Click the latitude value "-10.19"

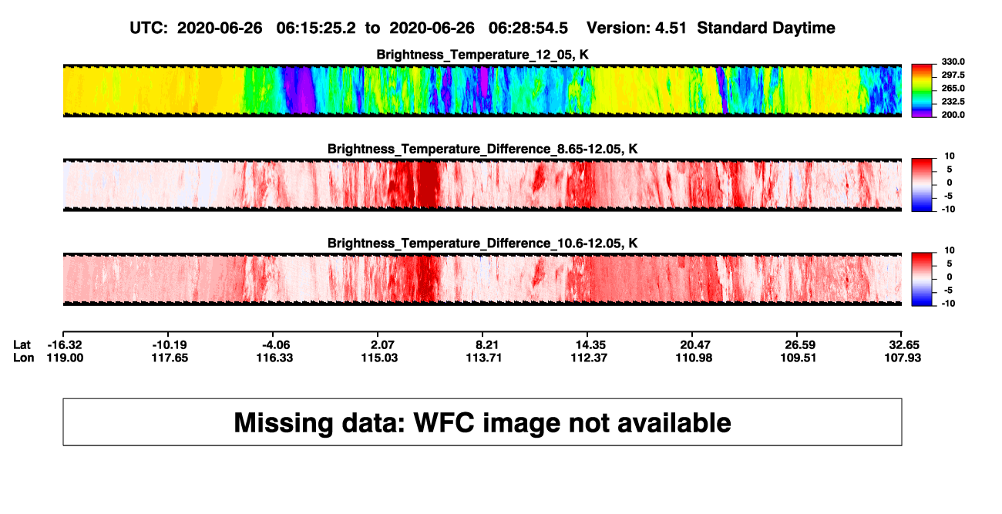pos(170,344)
